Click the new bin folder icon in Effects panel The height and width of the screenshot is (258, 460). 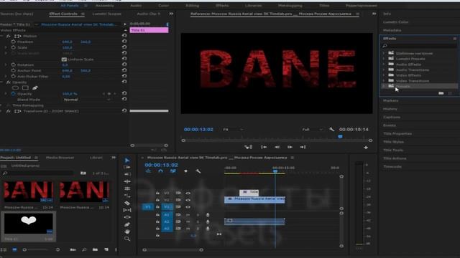pyautogui.click(x=441, y=93)
